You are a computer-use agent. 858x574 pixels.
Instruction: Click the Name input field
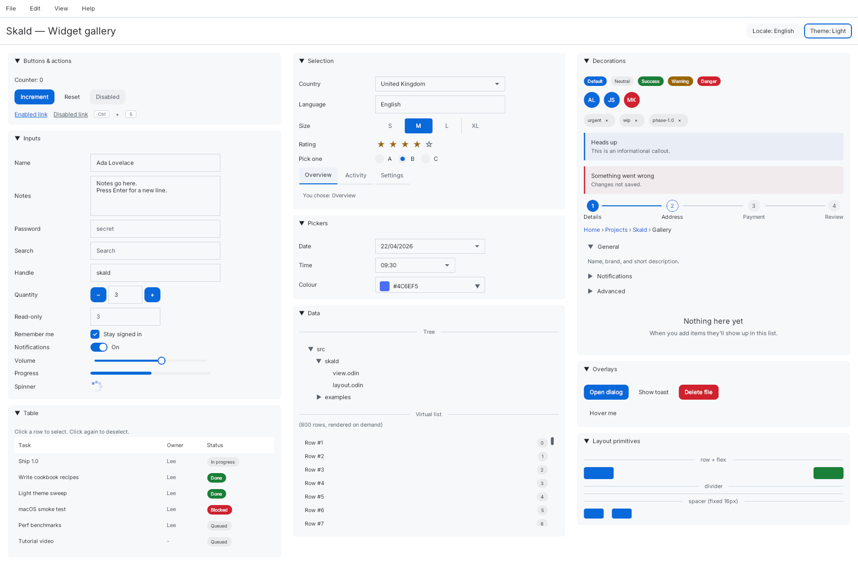(x=155, y=163)
